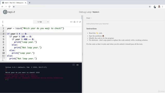
Task: Collapse the code fold at line 3
Action: coord(5,34)
